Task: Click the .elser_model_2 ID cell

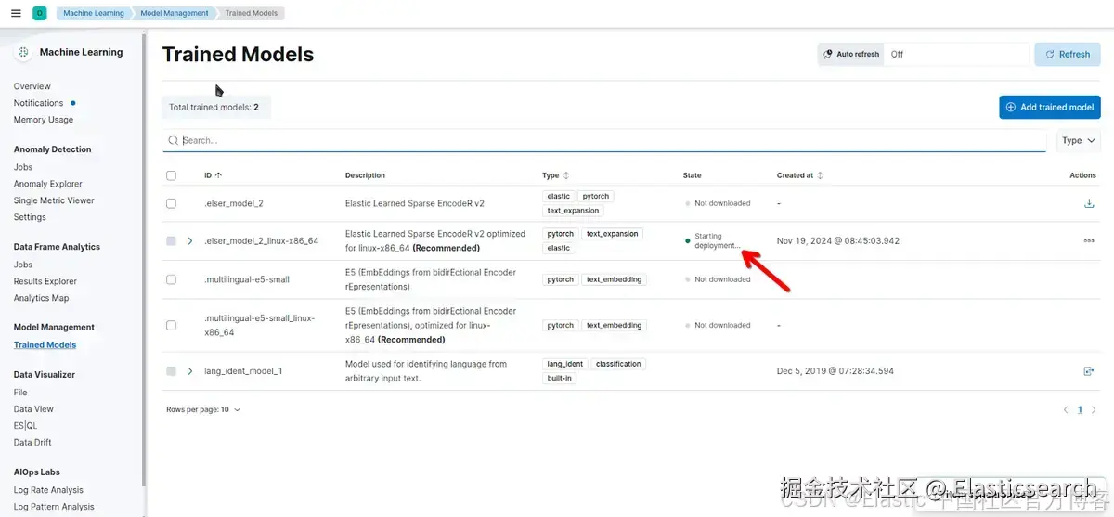Action: [234, 203]
